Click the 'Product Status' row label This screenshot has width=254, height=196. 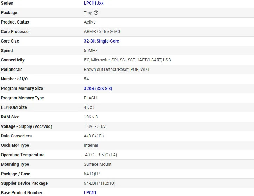15,22
